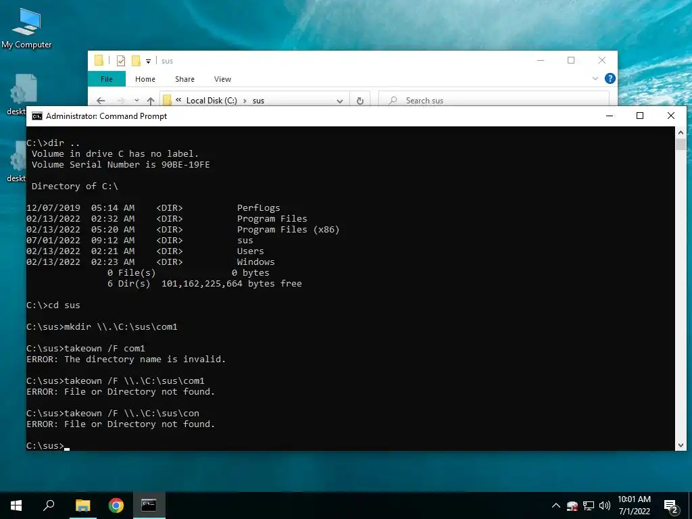Open the Windows Start menu
The image size is (692, 519).
[16, 505]
